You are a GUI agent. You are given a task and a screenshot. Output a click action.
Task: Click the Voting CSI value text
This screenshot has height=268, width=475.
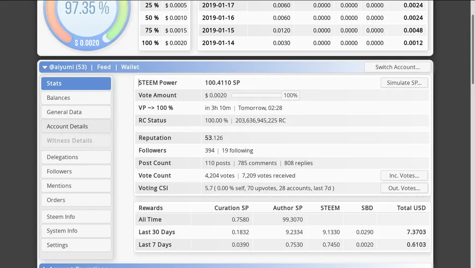pos(270,188)
